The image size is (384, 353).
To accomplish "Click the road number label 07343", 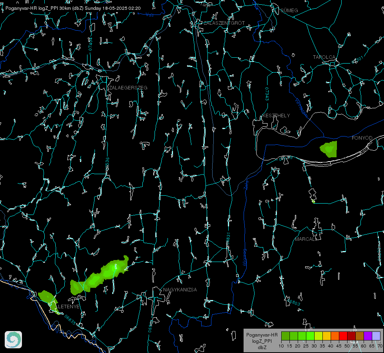I will tap(267, 94).
